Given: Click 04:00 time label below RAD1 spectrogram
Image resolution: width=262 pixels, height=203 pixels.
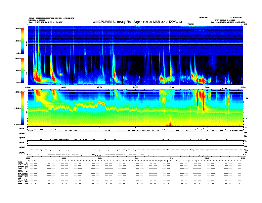Looking at the screenshot, I should [64, 87].
